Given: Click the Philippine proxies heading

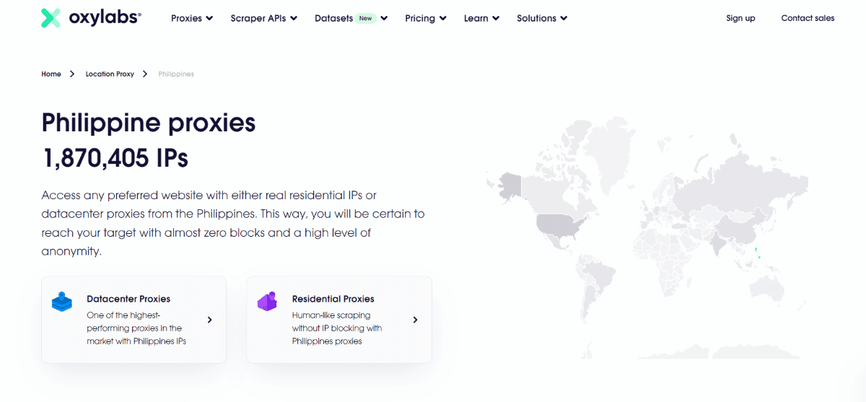Looking at the screenshot, I should click(149, 123).
